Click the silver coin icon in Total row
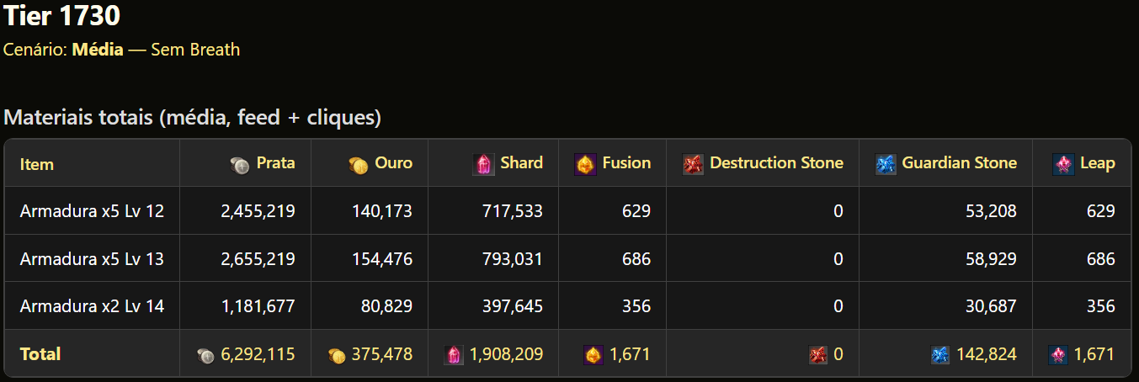The height and width of the screenshot is (382, 1139). [x=205, y=356]
